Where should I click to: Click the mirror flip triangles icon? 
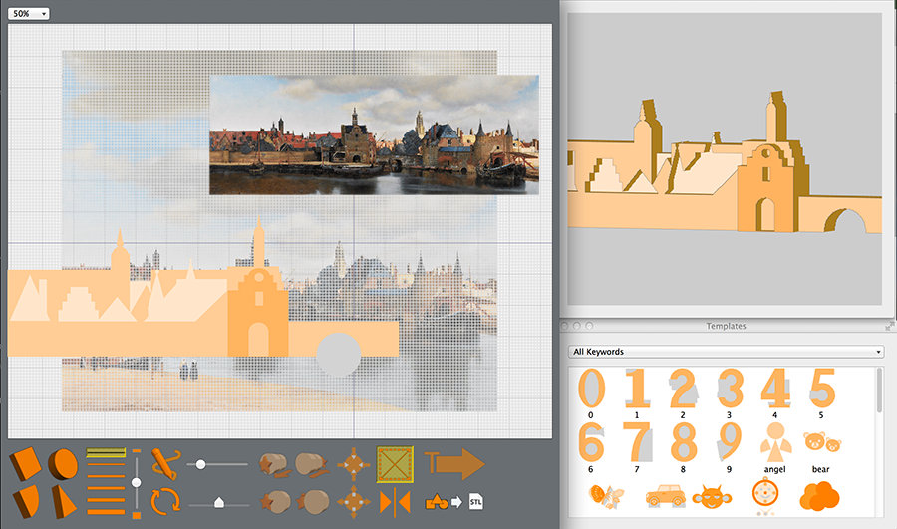point(395,503)
